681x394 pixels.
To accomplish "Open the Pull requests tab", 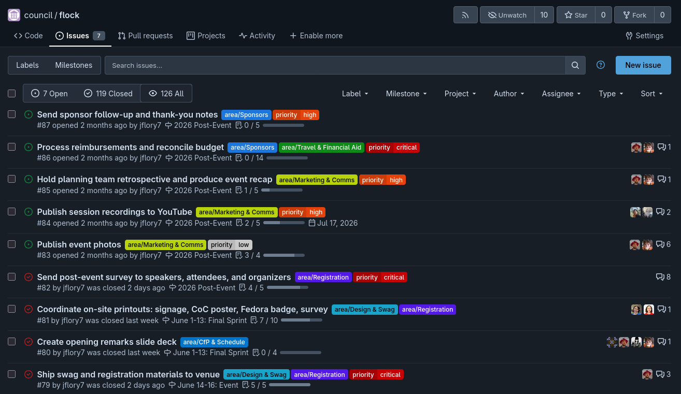I will 145,36.
